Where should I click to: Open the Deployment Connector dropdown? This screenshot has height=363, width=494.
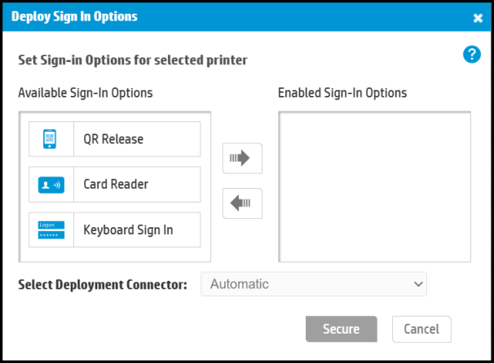314,284
